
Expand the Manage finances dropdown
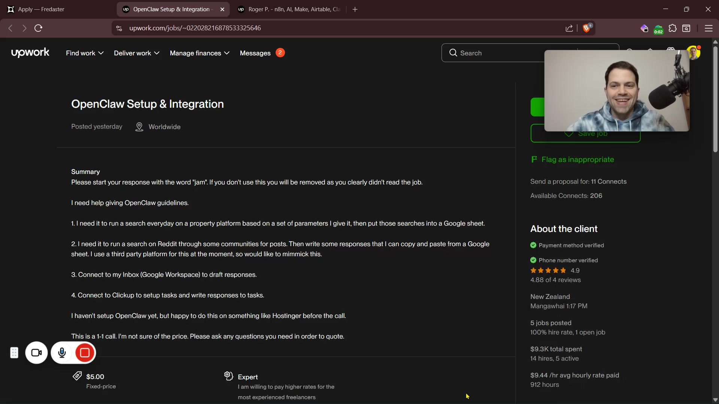[200, 53]
